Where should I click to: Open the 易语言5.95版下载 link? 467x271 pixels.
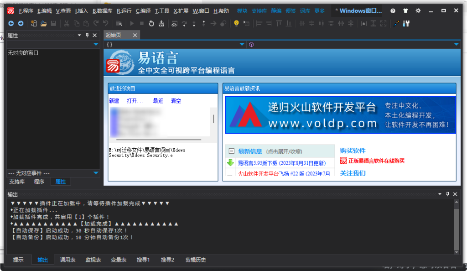[x=282, y=163]
